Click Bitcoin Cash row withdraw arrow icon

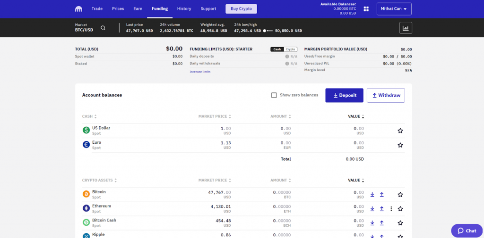pos(381,223)
